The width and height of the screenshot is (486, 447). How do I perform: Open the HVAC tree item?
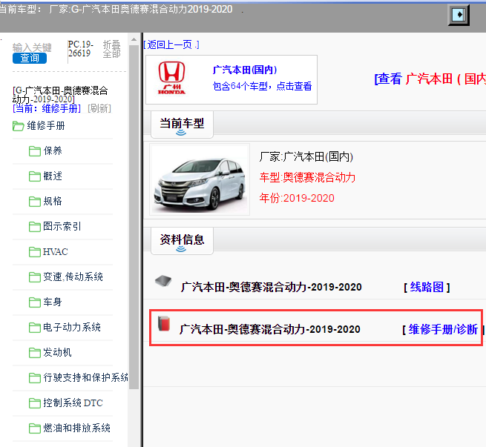[x=56, y=252]
